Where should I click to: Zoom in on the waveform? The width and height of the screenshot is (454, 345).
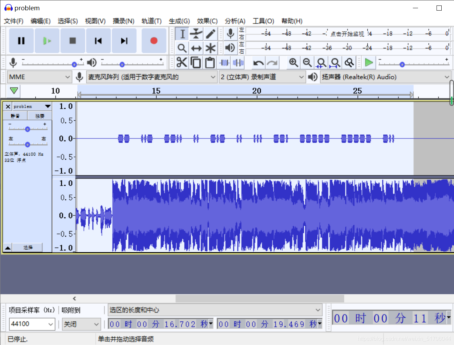(x=293, y=63)
